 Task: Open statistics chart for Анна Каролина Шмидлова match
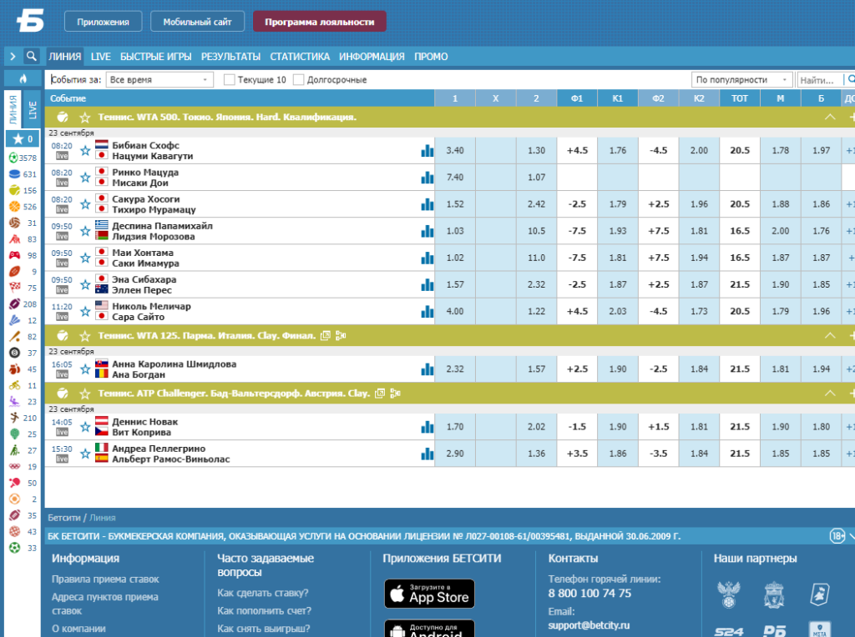coord(427,369)
